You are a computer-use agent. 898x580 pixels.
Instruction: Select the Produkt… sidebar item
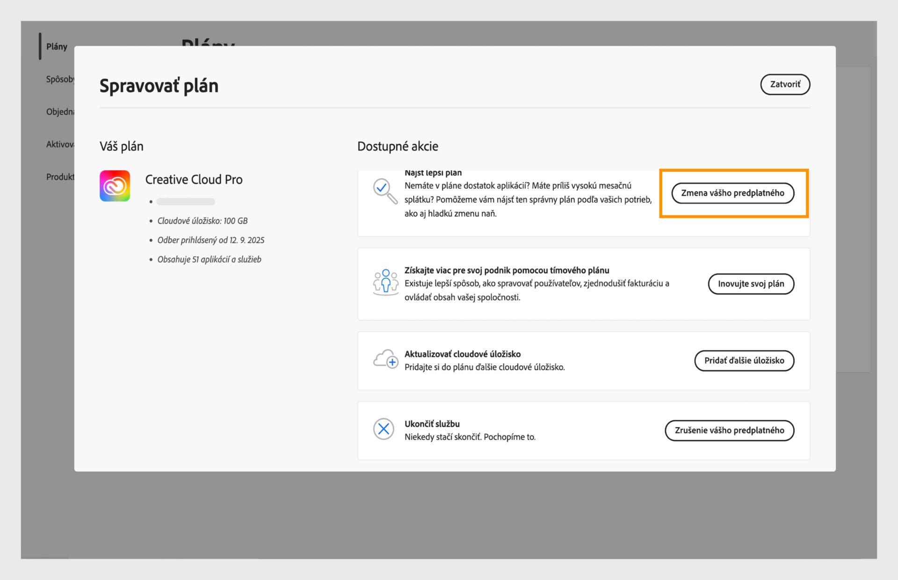pyautogui.click(x=60, y=177)
